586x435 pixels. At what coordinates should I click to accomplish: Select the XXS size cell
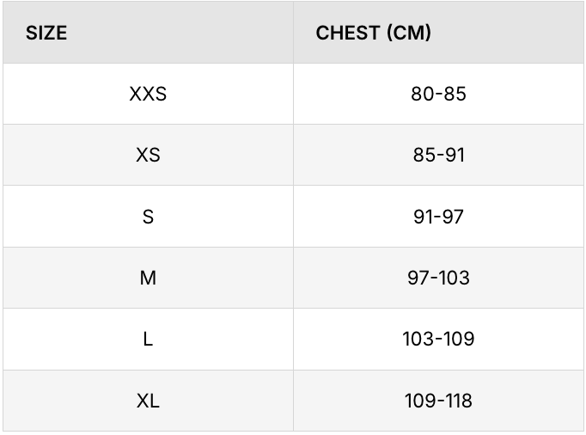(x=148, y=94)
